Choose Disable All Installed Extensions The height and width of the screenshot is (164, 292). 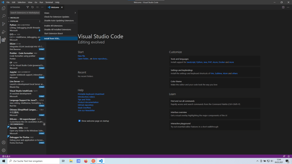tap(59, 30)
